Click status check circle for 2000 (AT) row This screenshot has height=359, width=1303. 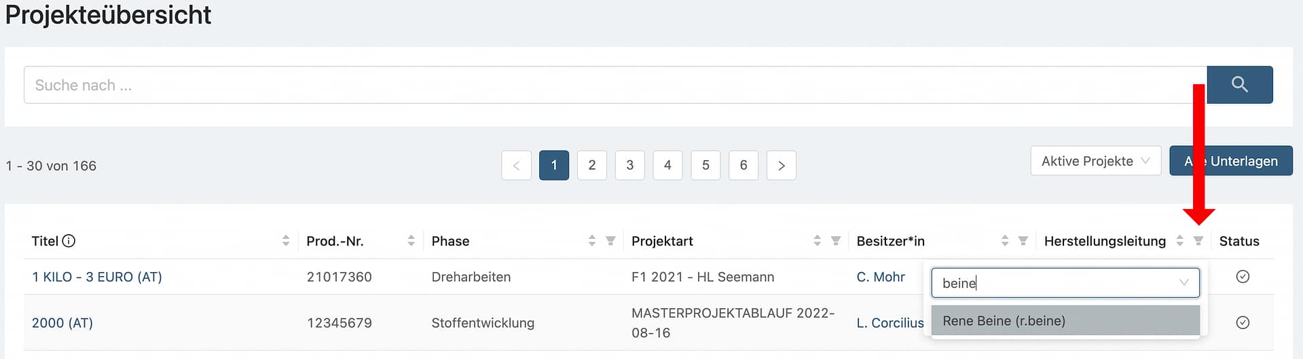(1243, 322)
